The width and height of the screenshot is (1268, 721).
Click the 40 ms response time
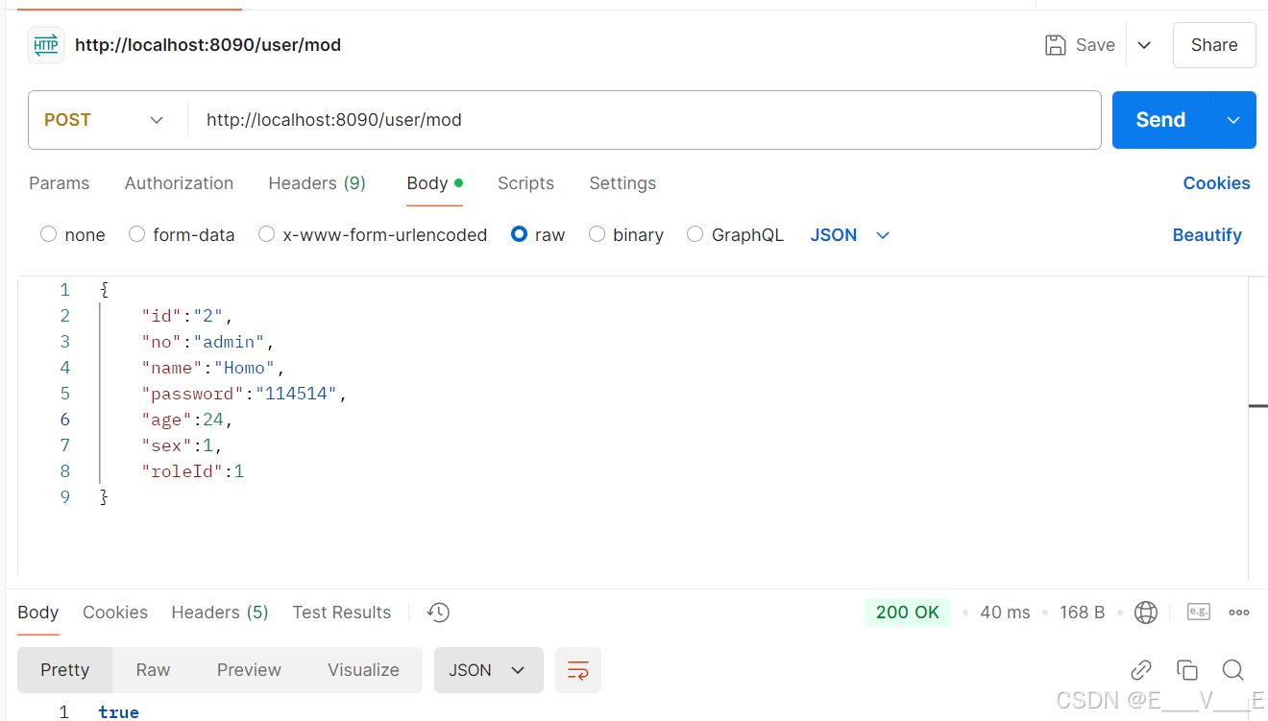pos(1005,613)
